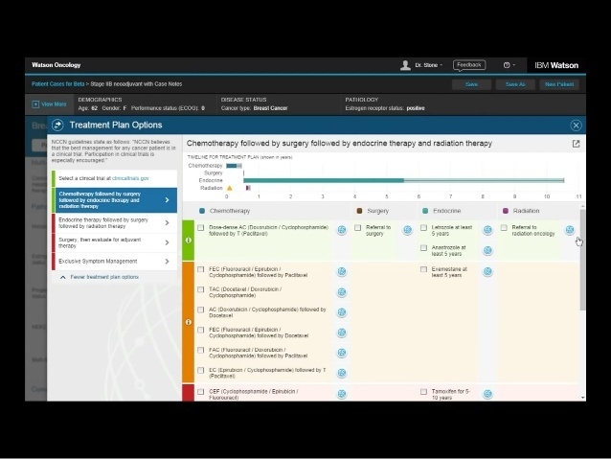Go to Patient Cases for Beta breadcrumb

tap(58, 83)
